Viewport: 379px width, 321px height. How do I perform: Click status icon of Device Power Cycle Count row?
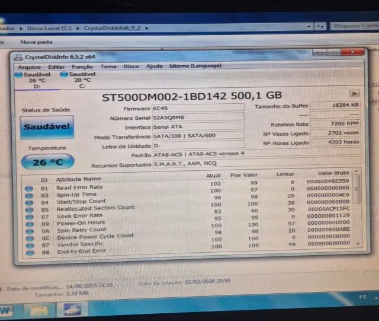30,239
